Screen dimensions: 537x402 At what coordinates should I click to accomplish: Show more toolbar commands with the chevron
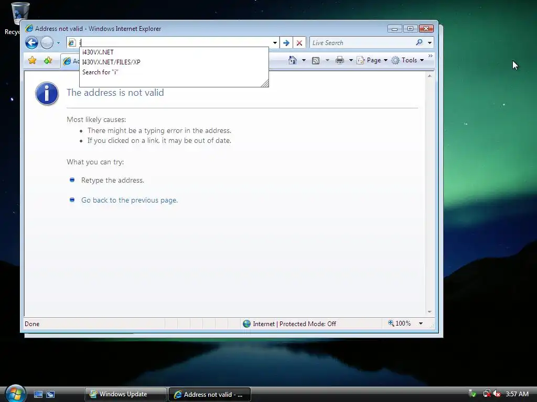[x=430, y=55]
